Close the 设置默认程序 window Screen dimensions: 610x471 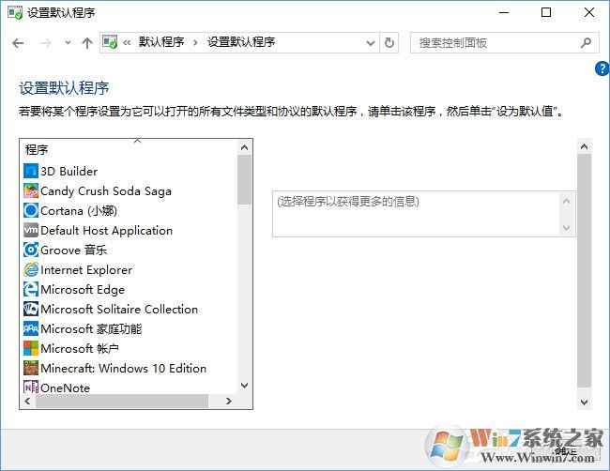pyautogui.click(x=589, y=12)
